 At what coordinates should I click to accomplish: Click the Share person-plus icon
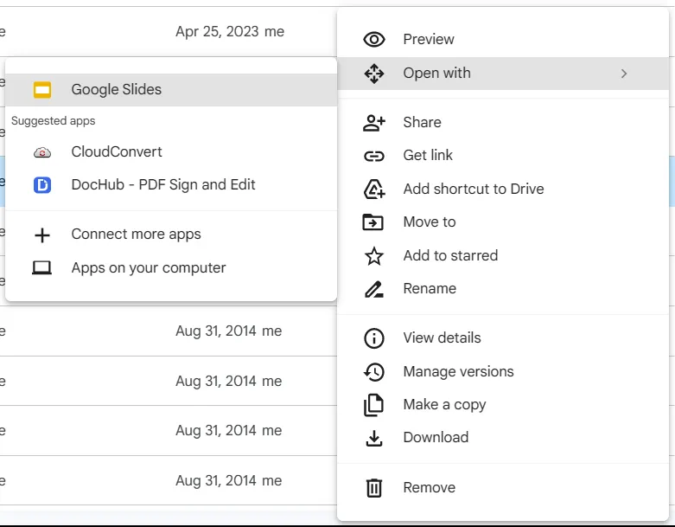click(373, 122)
